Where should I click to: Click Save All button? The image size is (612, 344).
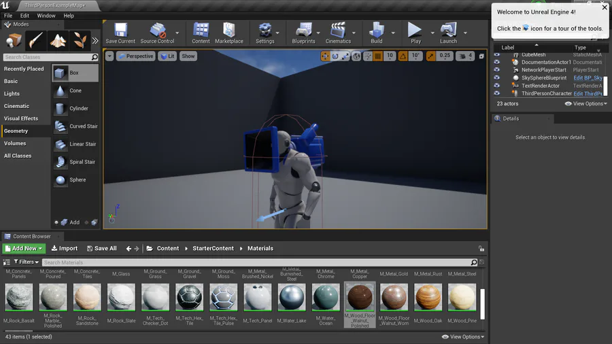click(x=101, y=248)
